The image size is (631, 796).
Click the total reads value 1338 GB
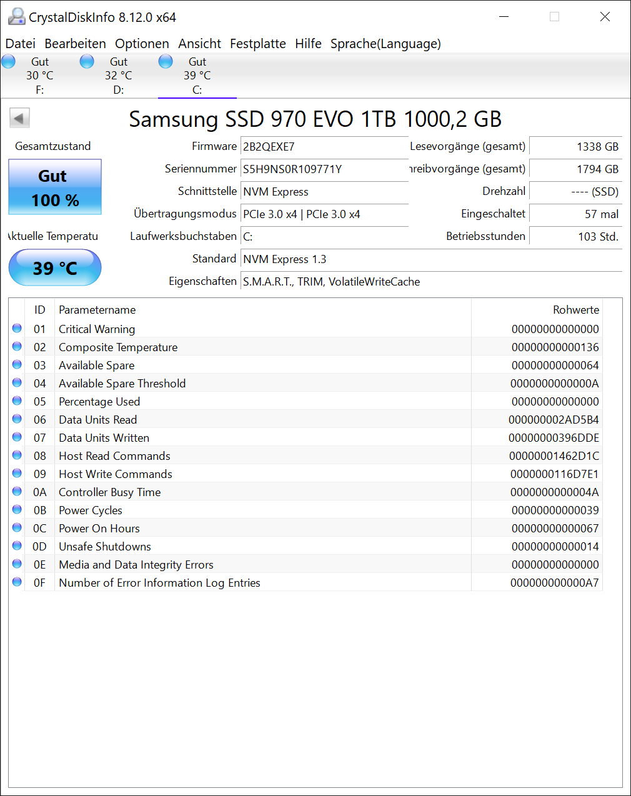[575, 147]
